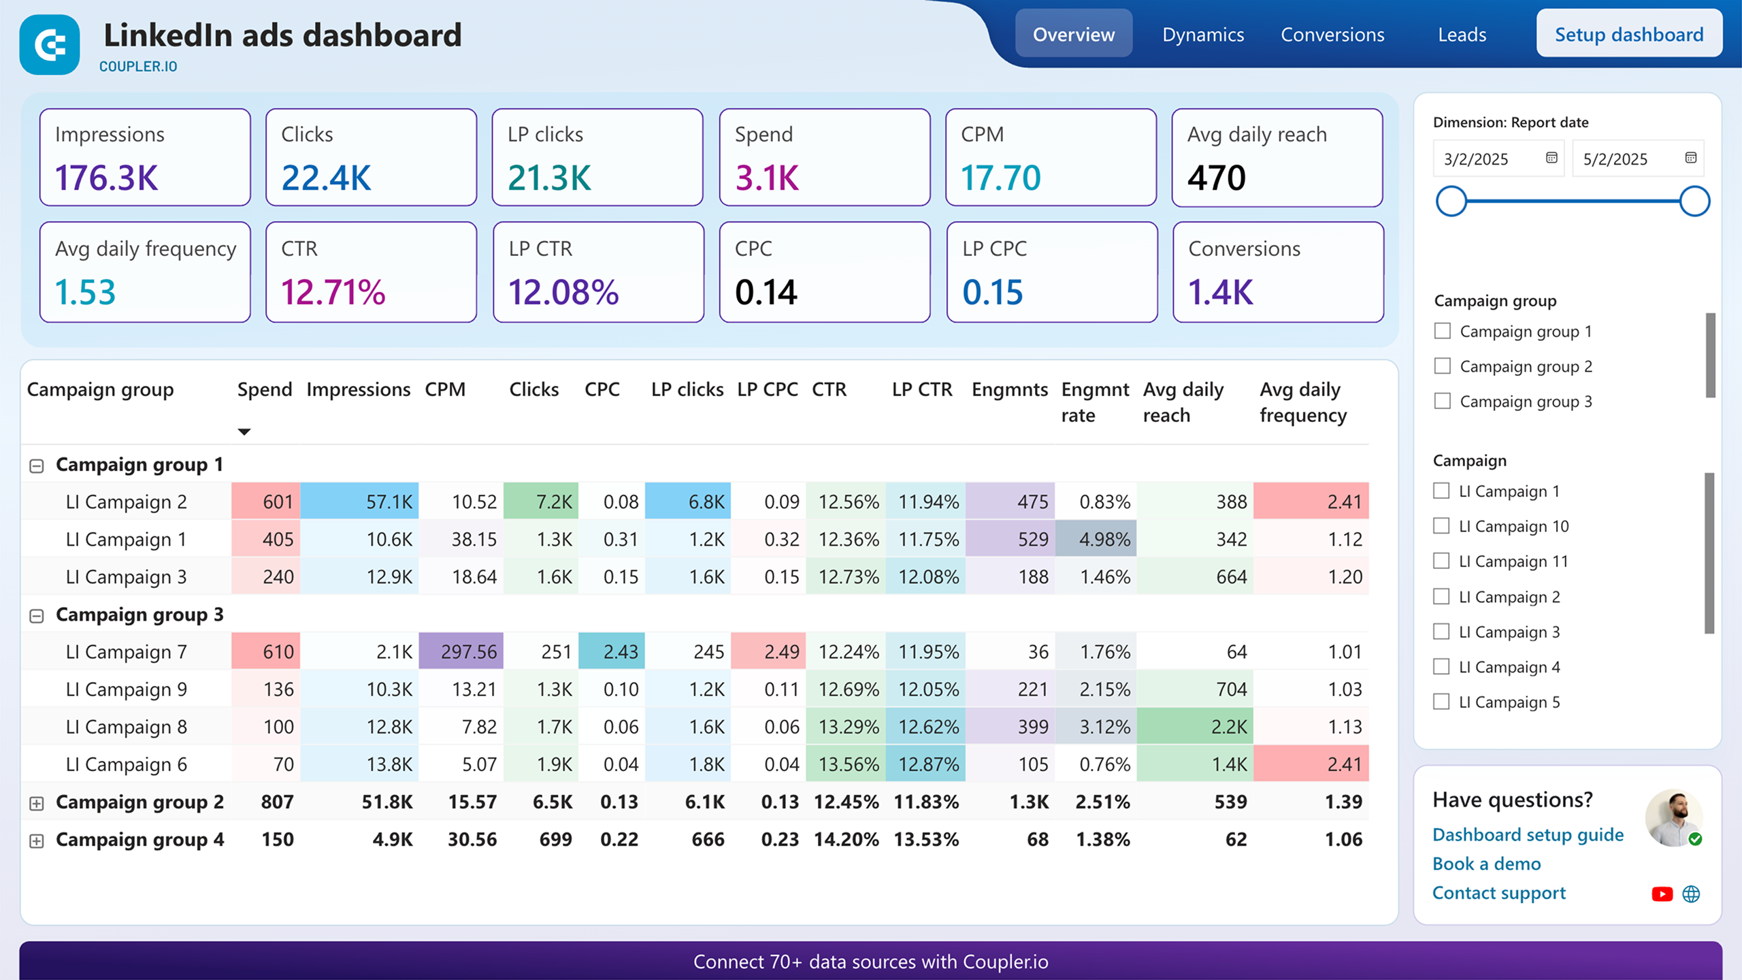Open the Dashboard setup guide link
Image resolution: width=1742 pixels, height=980 pixels.
pos(1528,834)
